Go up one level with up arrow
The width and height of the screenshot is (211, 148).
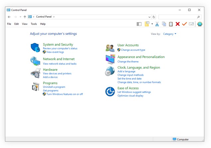click(25, 17)
